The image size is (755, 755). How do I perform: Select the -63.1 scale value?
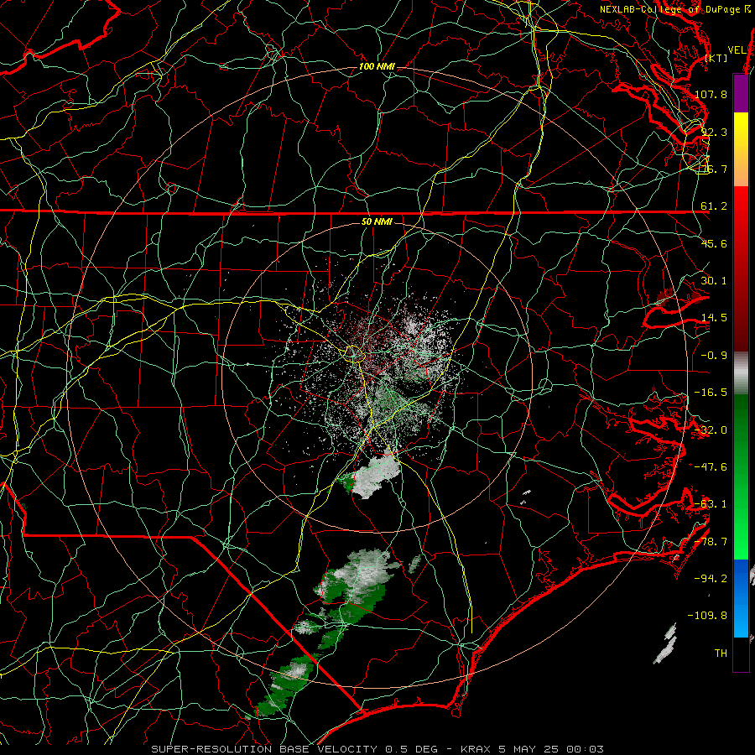711,504
